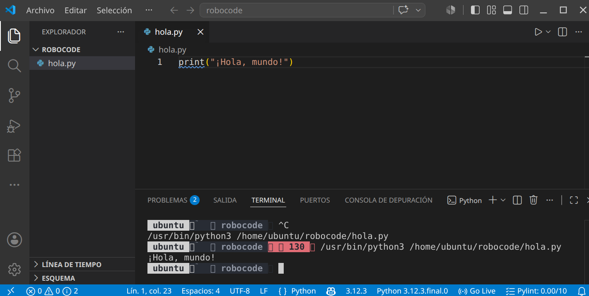
Task: Open Copilot chat dropdown chevron
Action: tap(418, 10)
